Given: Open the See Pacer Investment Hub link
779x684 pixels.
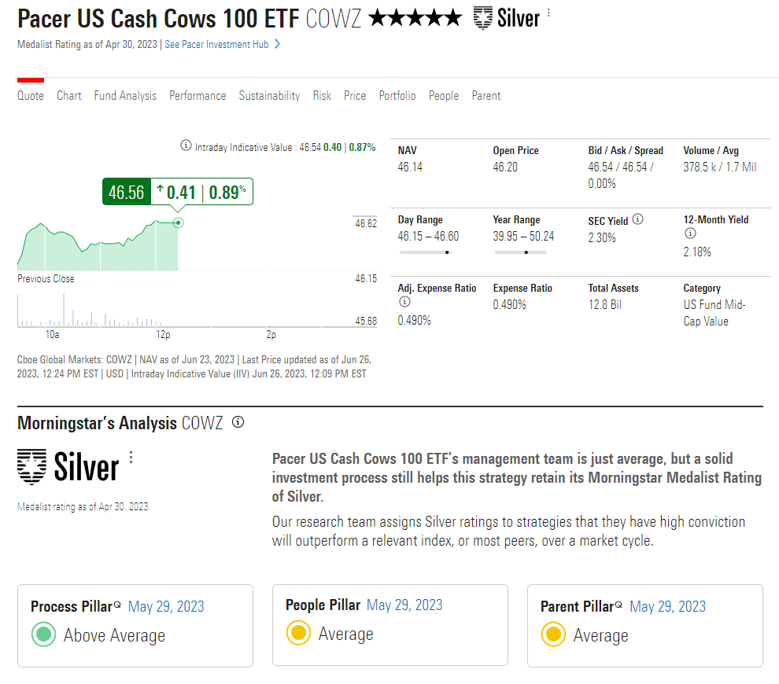Looking at the screenshot, I should click(216, 44).
